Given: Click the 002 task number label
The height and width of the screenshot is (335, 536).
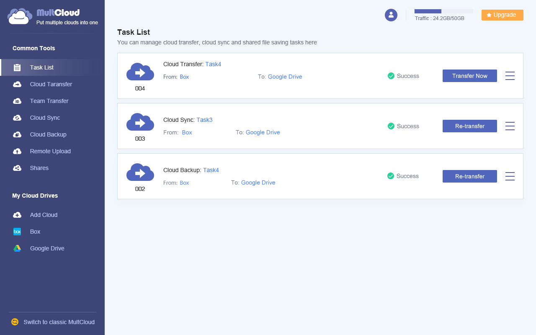Looking at the screenshot, I should coord(140,189).
